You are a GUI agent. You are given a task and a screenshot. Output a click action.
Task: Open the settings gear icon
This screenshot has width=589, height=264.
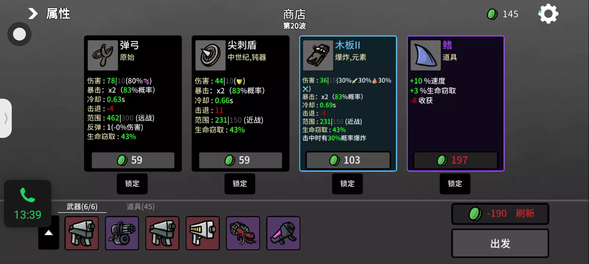point(548,14)
